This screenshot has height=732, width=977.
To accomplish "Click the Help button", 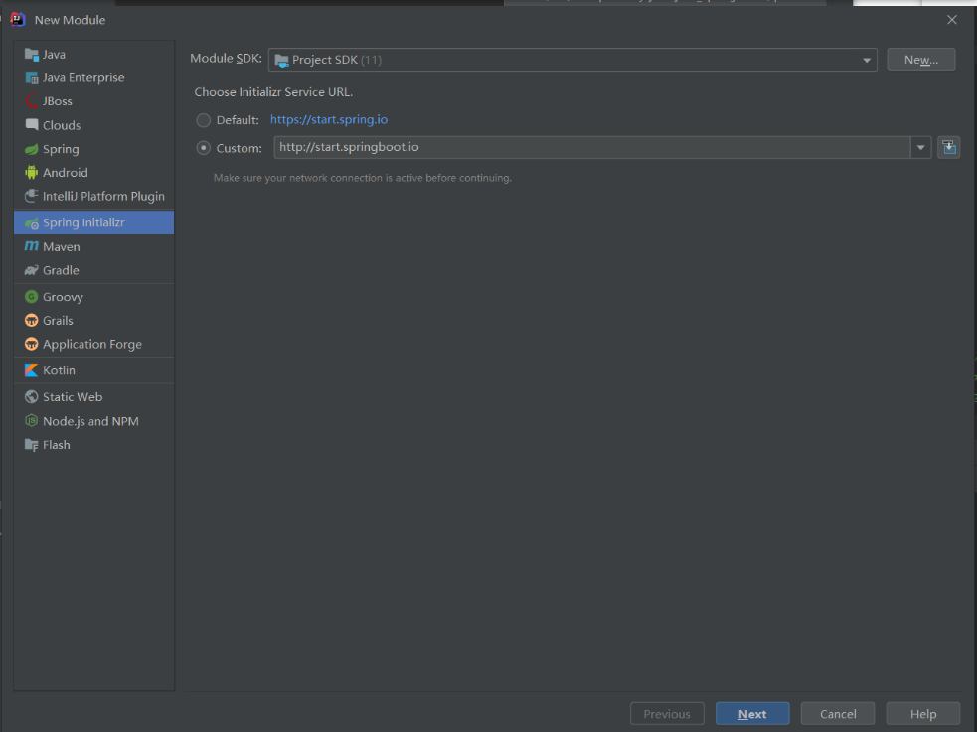I will click(x=922, y=714).
